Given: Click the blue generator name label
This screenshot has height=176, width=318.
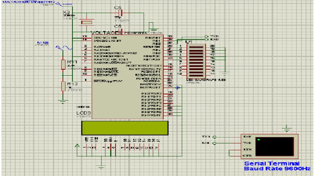Looking at the screenshot, I should (43, 43).
